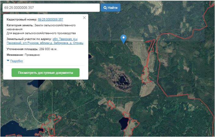Click the cadastral number search field
The width and height of the screenshot is (215, 137).
click(51, 8)
